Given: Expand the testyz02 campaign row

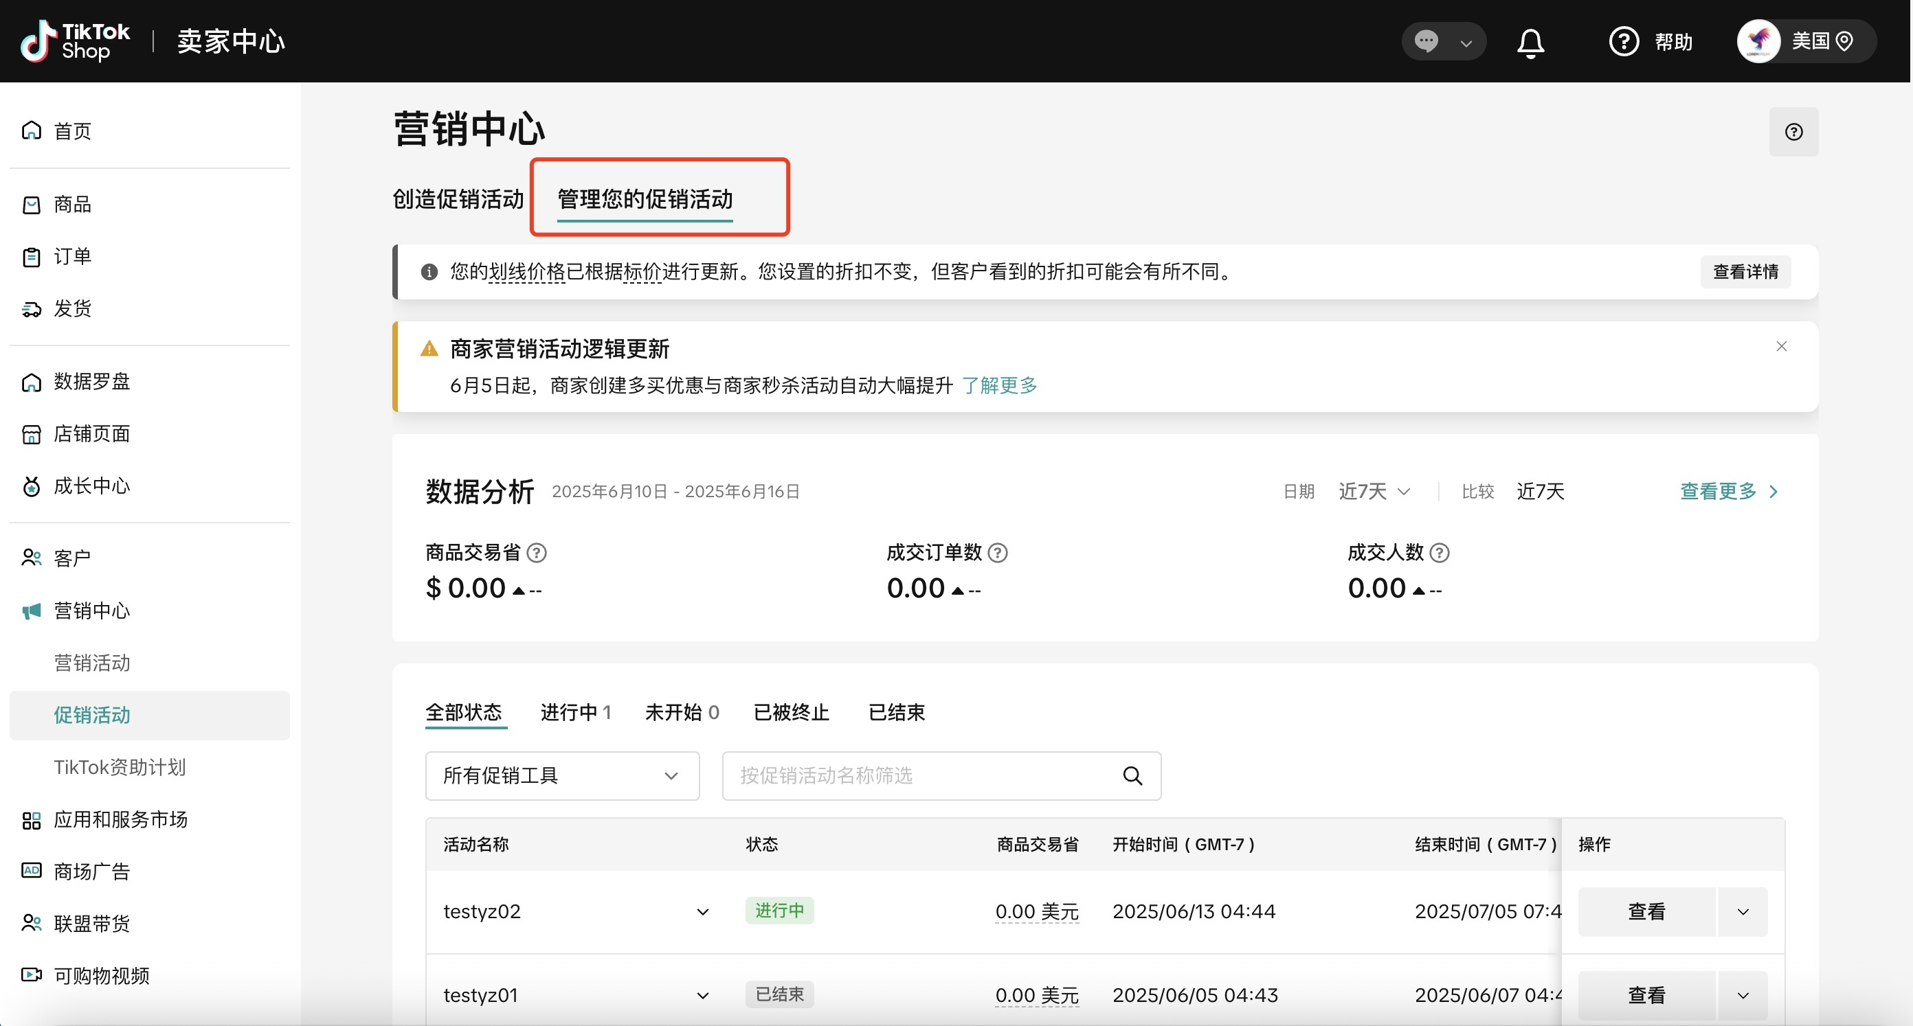Looking at the screenshot, I should pos(702,912).
